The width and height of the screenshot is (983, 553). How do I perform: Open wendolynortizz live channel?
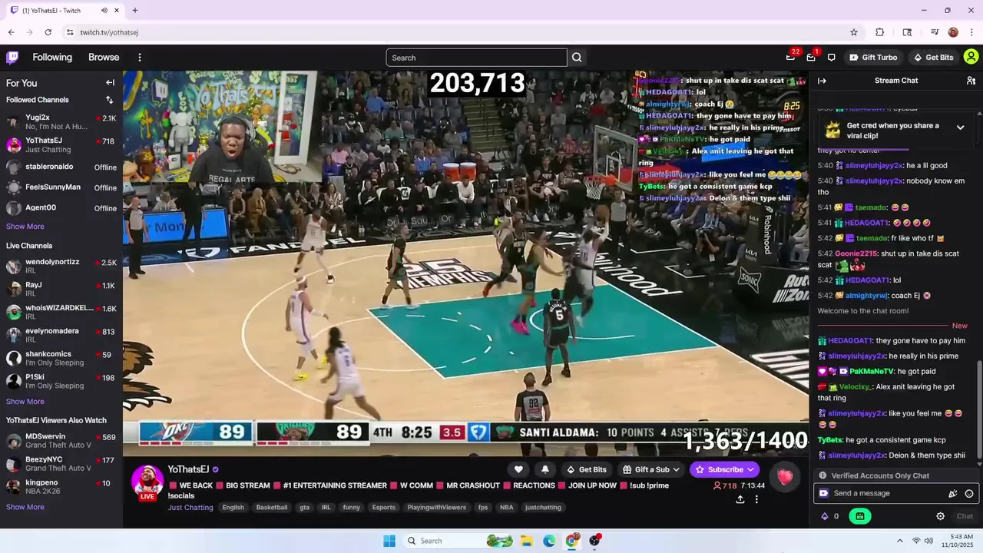61,266
